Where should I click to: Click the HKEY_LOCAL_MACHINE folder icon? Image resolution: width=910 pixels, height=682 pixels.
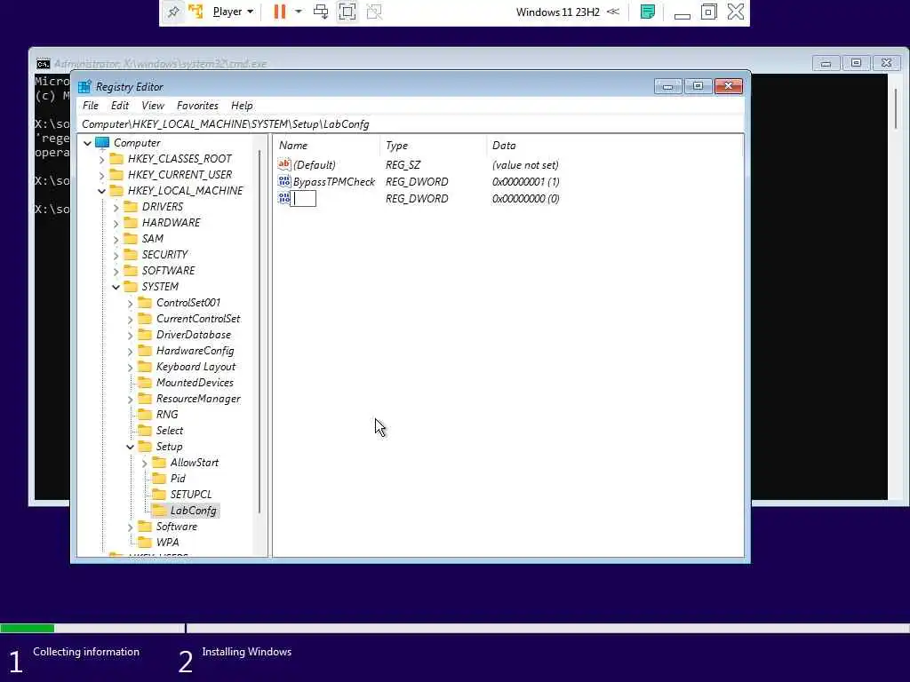tap(116, 191)
